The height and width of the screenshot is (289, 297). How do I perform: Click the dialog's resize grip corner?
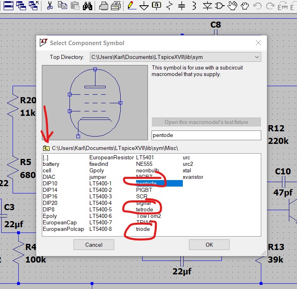[264, 253]
